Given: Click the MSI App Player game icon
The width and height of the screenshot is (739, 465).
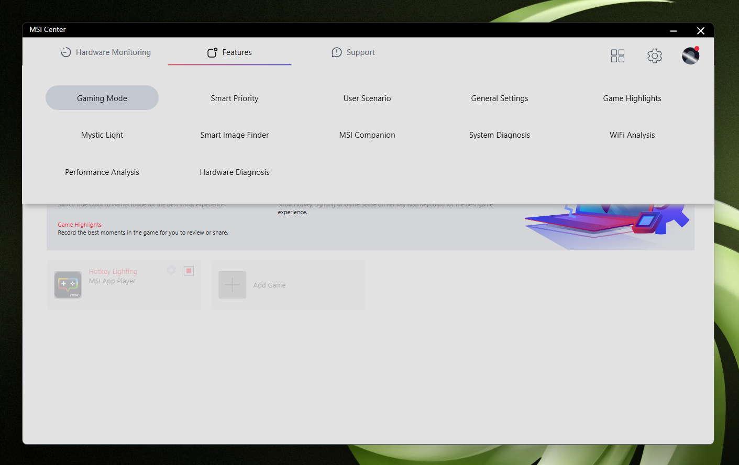Looking at the screenshot, I should point(68,285).
